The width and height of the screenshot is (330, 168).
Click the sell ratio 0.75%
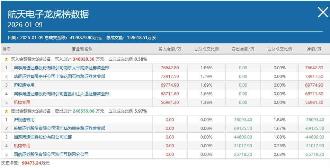pyautogui.click(x=279, y=145)
